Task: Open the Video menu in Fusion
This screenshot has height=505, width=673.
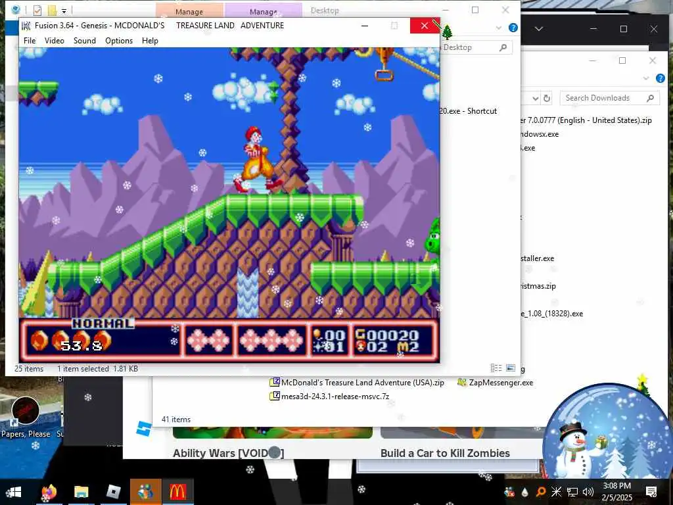Action: 55,41
